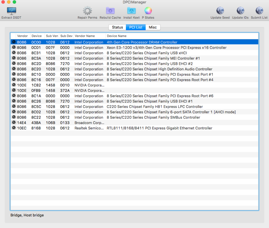Click lookup icon for USB xHCI row
This screenshot has width=269, height=228.
pos(14,53)
